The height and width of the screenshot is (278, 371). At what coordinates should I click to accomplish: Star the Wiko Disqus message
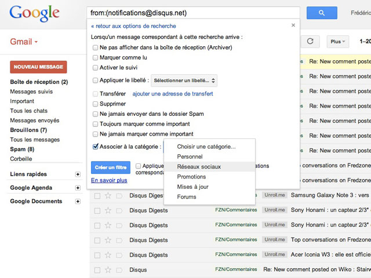coord(108,270)
